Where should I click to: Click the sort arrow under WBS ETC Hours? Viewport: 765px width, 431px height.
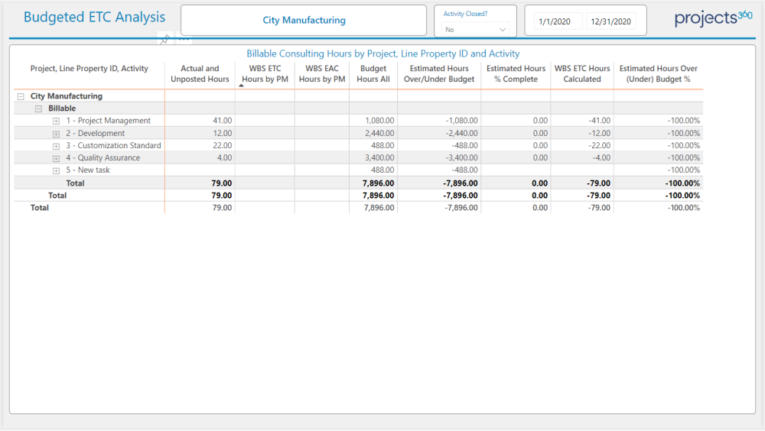(242, 86)
